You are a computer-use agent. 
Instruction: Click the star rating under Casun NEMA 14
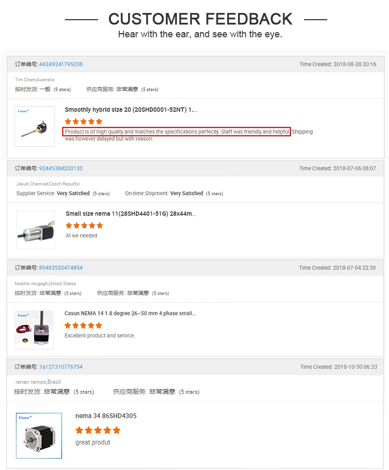tap(84, 325)
